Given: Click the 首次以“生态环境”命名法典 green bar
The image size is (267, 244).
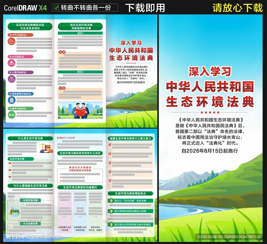Looking at the screenshot, I should tap(130, 201).
